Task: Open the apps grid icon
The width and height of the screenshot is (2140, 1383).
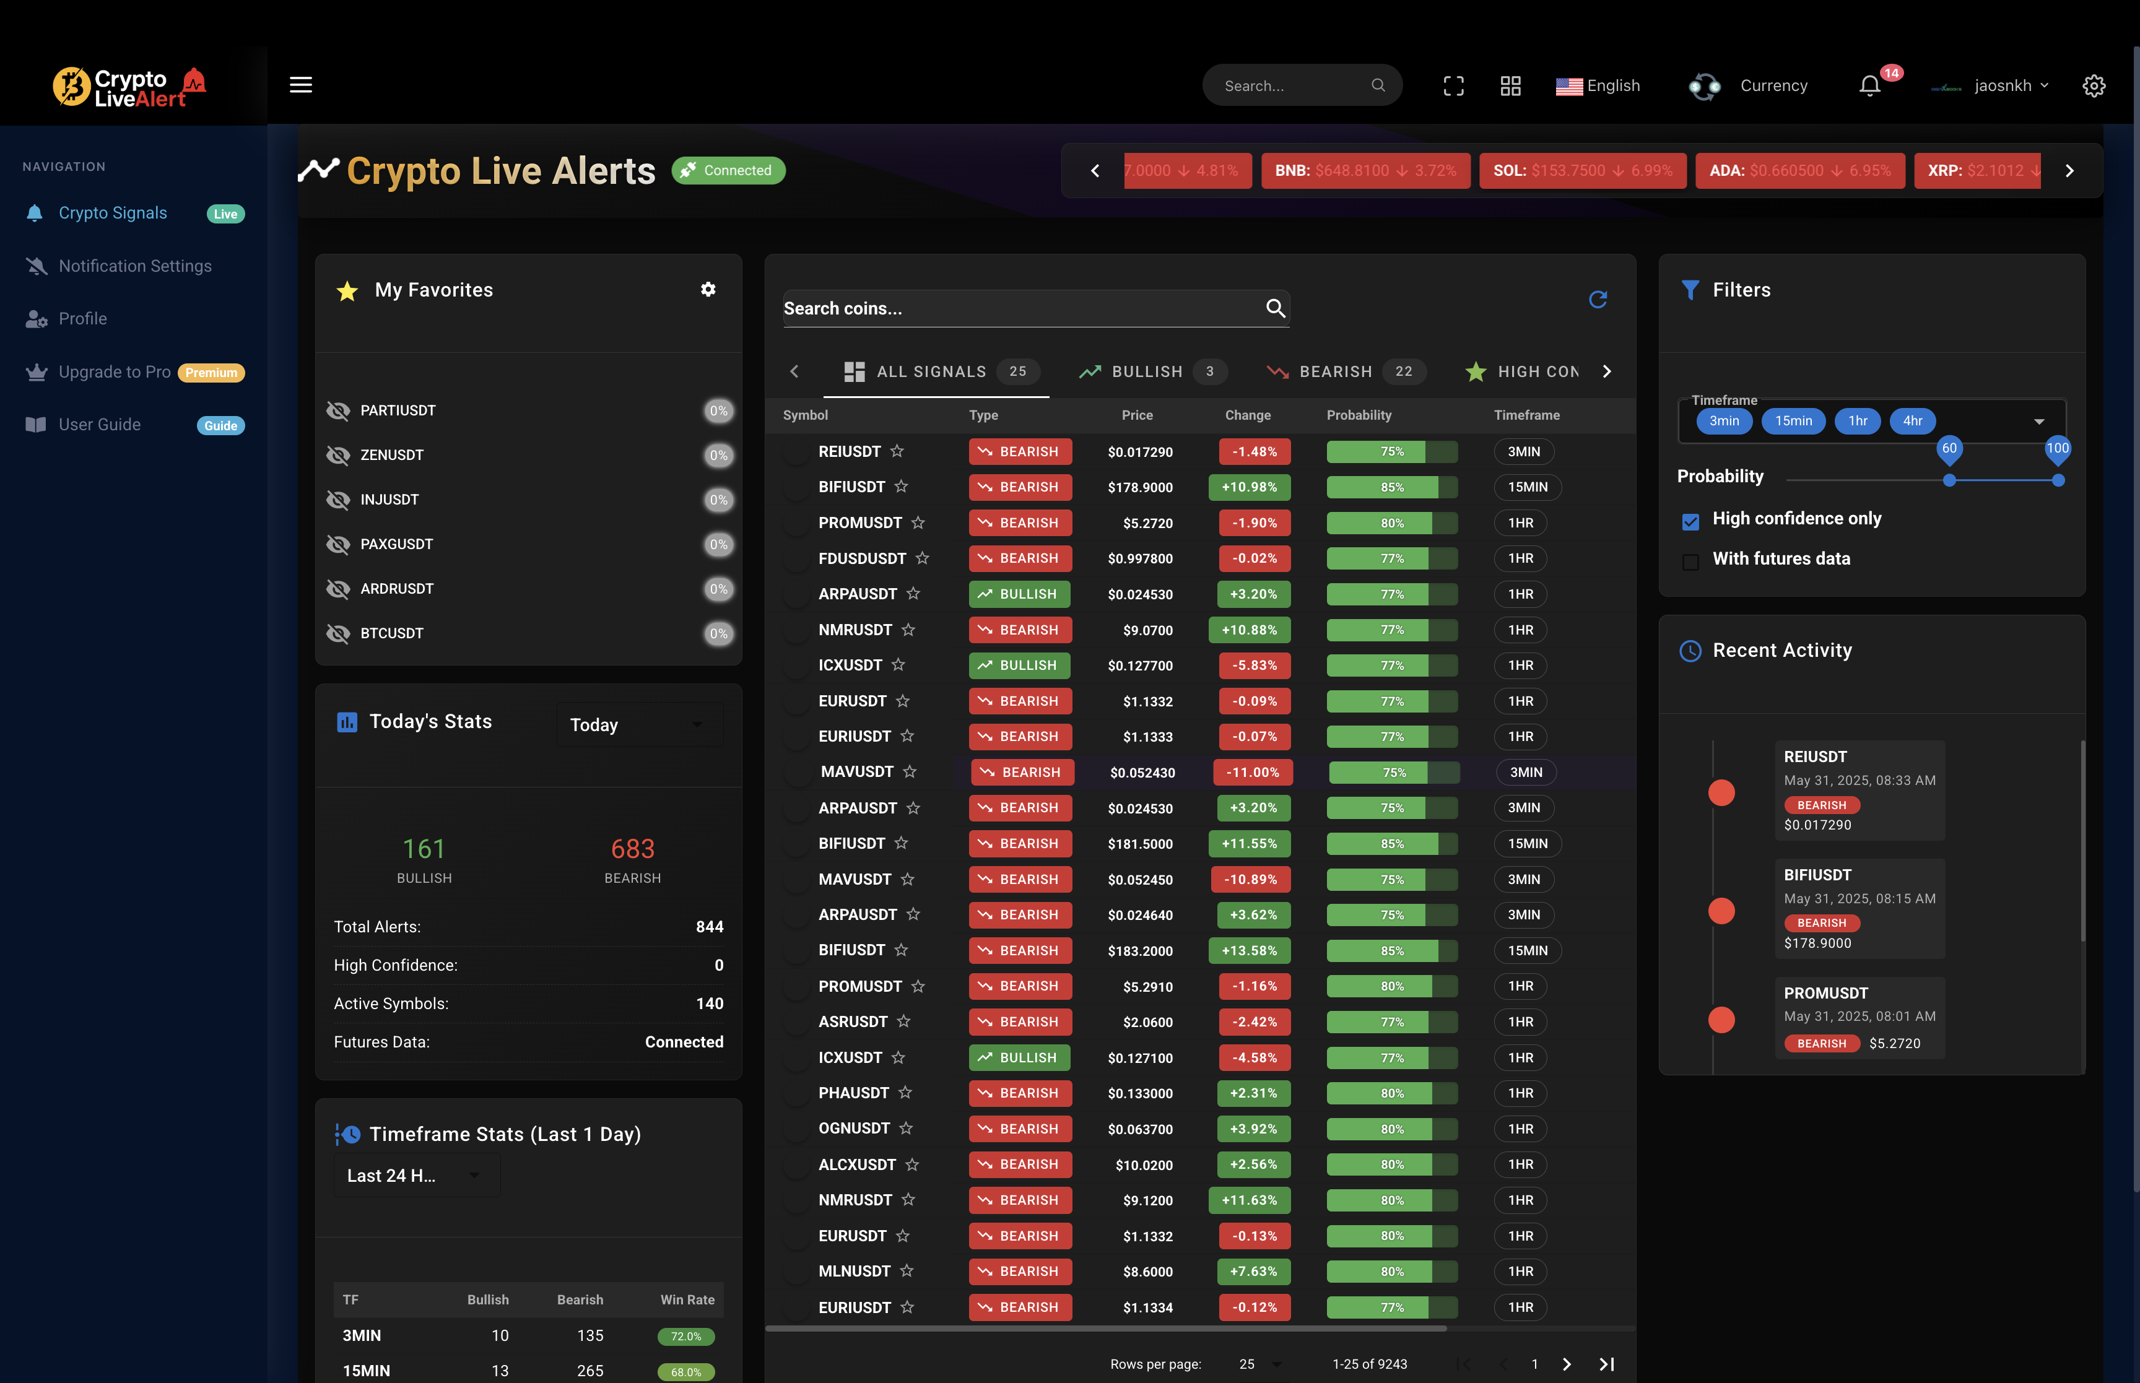Action: (1510, 86)
